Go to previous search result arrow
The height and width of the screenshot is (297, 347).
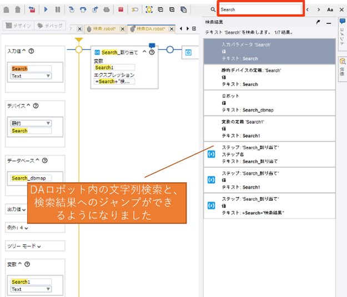click(x=307, y=9)
